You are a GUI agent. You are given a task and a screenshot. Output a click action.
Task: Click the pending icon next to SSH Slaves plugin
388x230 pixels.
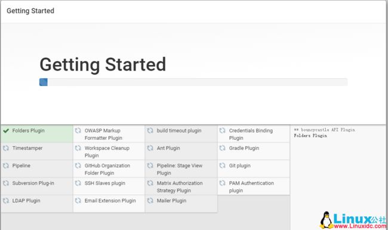[78, 183]
